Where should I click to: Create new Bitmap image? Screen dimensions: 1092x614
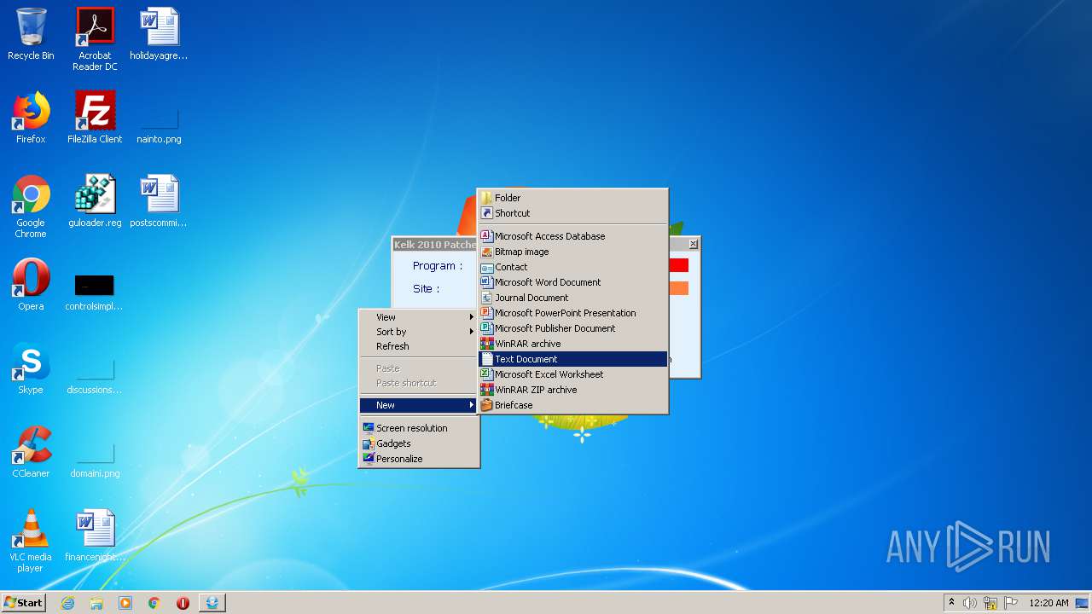pos(572,252)
